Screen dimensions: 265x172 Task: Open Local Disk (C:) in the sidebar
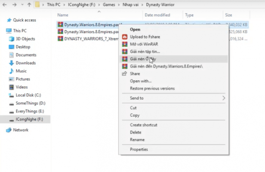point(28,95)
